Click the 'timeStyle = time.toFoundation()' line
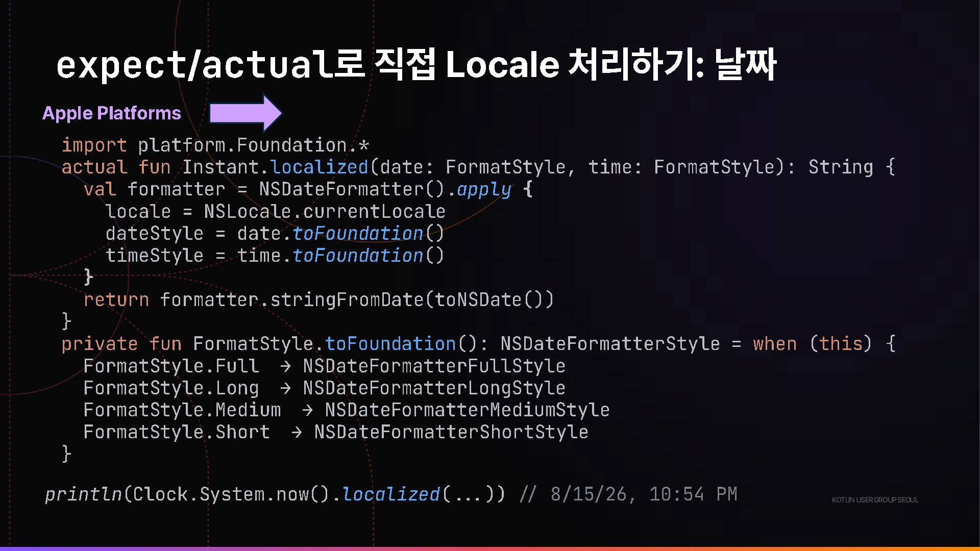The image size is (980, 551). pyautogui.click(x=275, y=256)
